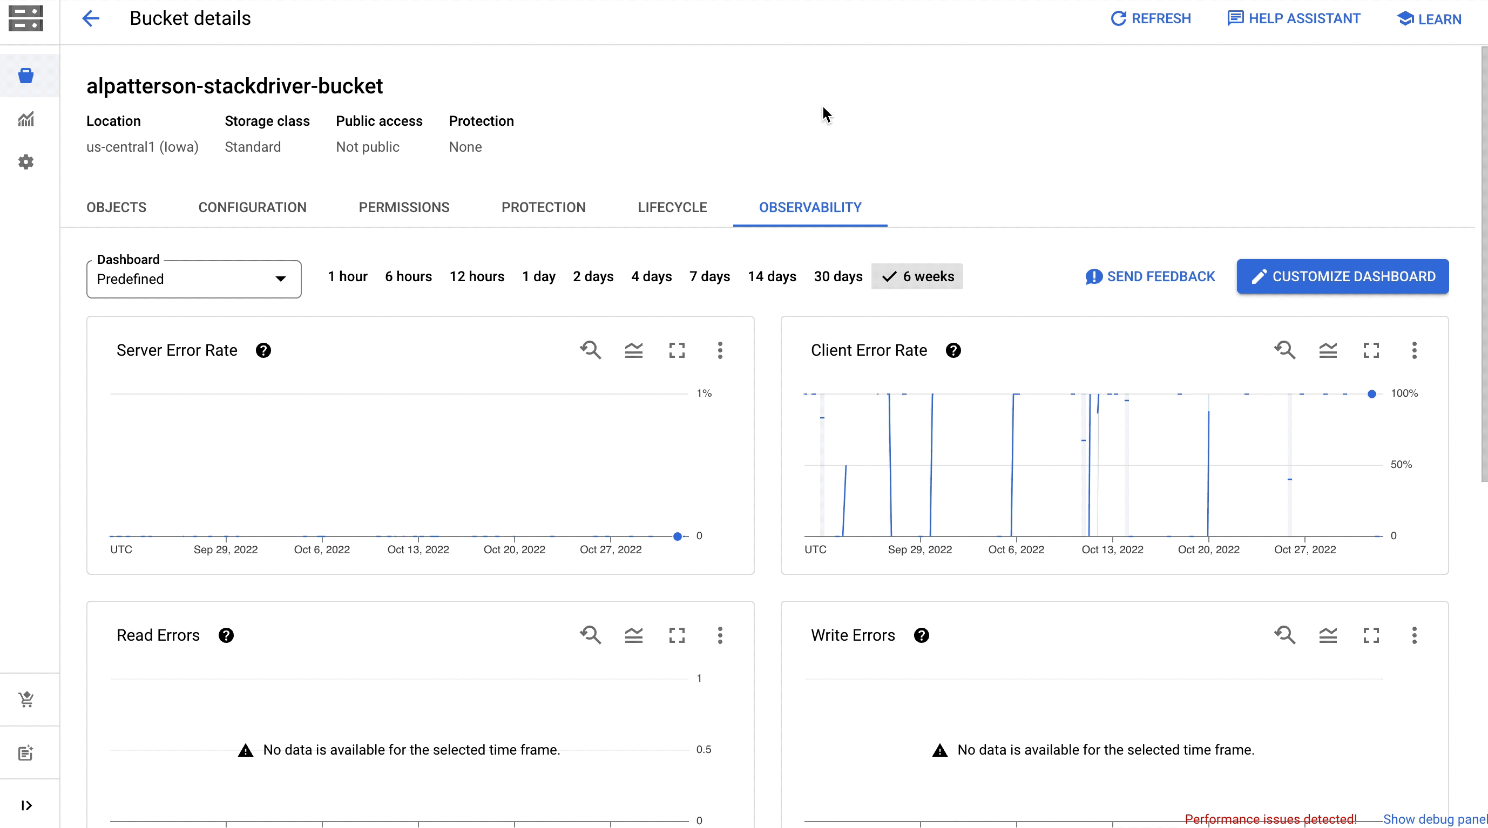Viewport: 1488px width, 828px height.
Task: Click the legend toggle icon on Server Error Rate
Action: pos(634,350)
